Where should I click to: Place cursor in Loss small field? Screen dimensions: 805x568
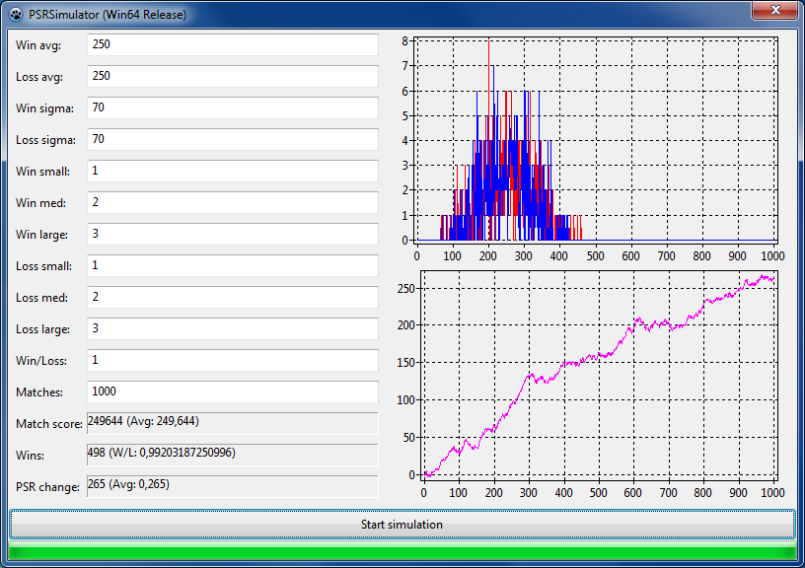point(233,266)
